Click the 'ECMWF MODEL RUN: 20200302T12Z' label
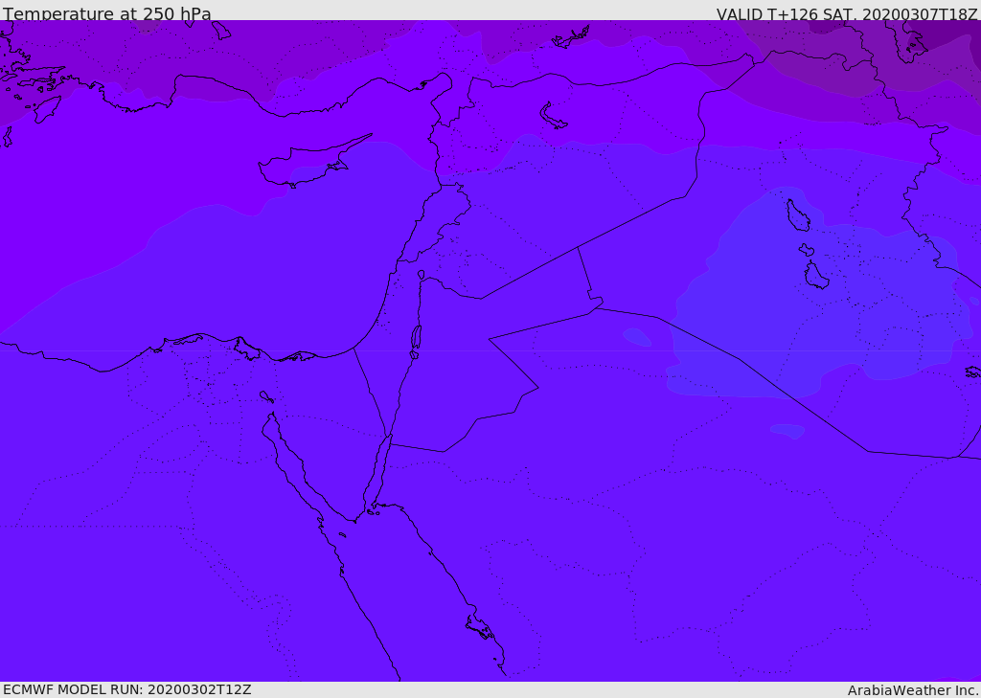981x698 pixels. [x=127, y=689]
